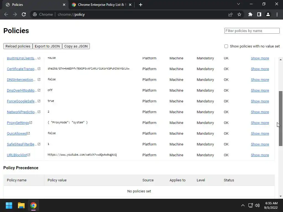
Task: Bookmark this page with the star icon
Action: click(x=239, y=14)
